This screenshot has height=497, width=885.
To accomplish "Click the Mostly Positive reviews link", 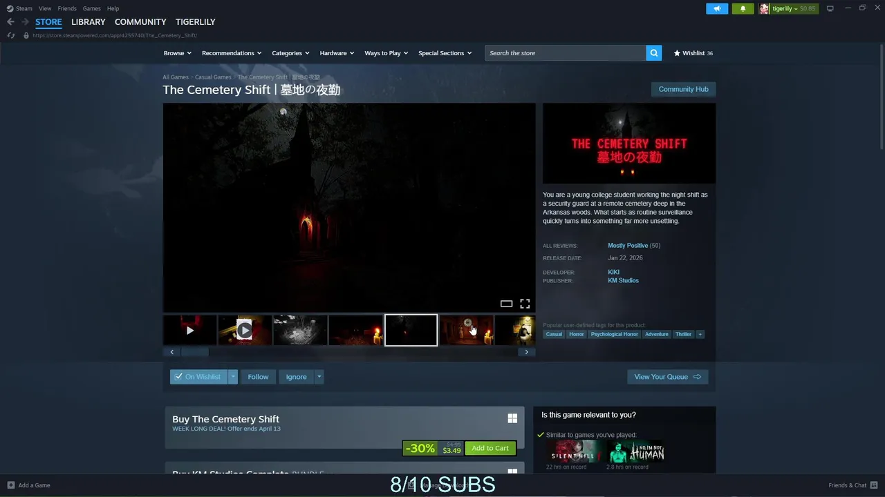I will click(x=628, y=246).
